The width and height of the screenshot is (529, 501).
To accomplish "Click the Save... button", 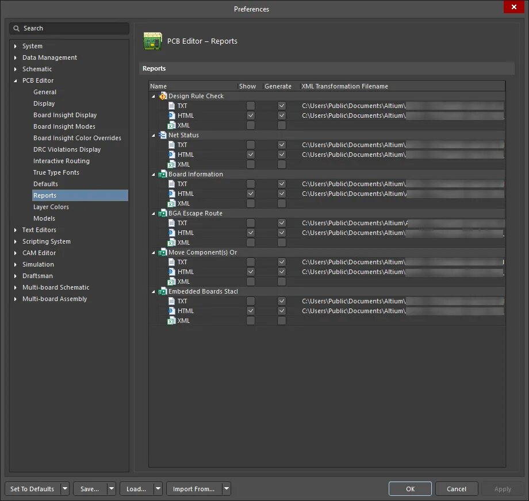I will tap(90, 488).
